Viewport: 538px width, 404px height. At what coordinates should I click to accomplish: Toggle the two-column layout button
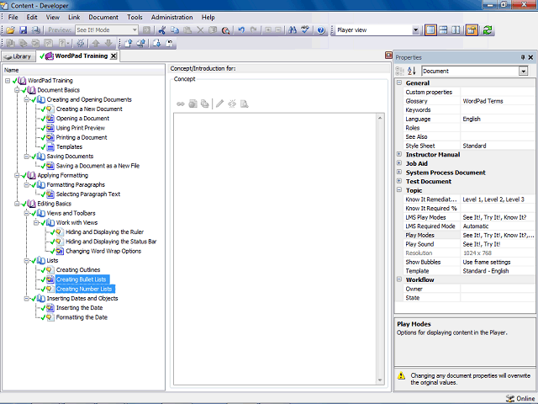(x=456, y=30)
